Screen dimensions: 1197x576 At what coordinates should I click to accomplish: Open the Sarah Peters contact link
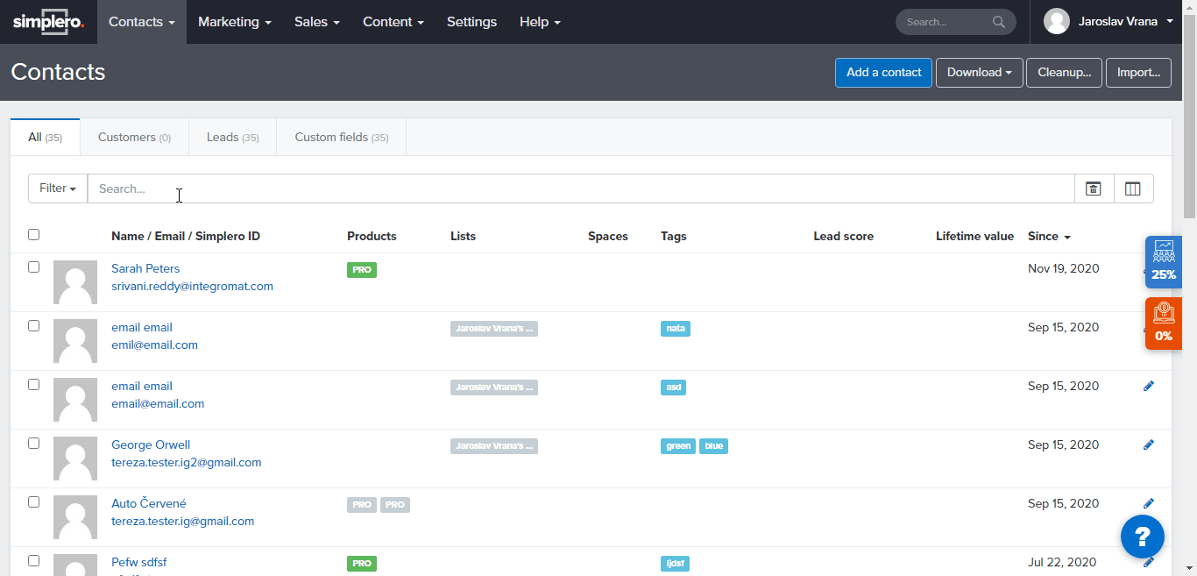145,268
